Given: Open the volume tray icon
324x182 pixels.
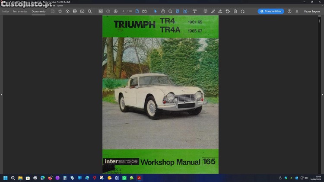Looking at the screenshot, I should click(x=306, y=178).
